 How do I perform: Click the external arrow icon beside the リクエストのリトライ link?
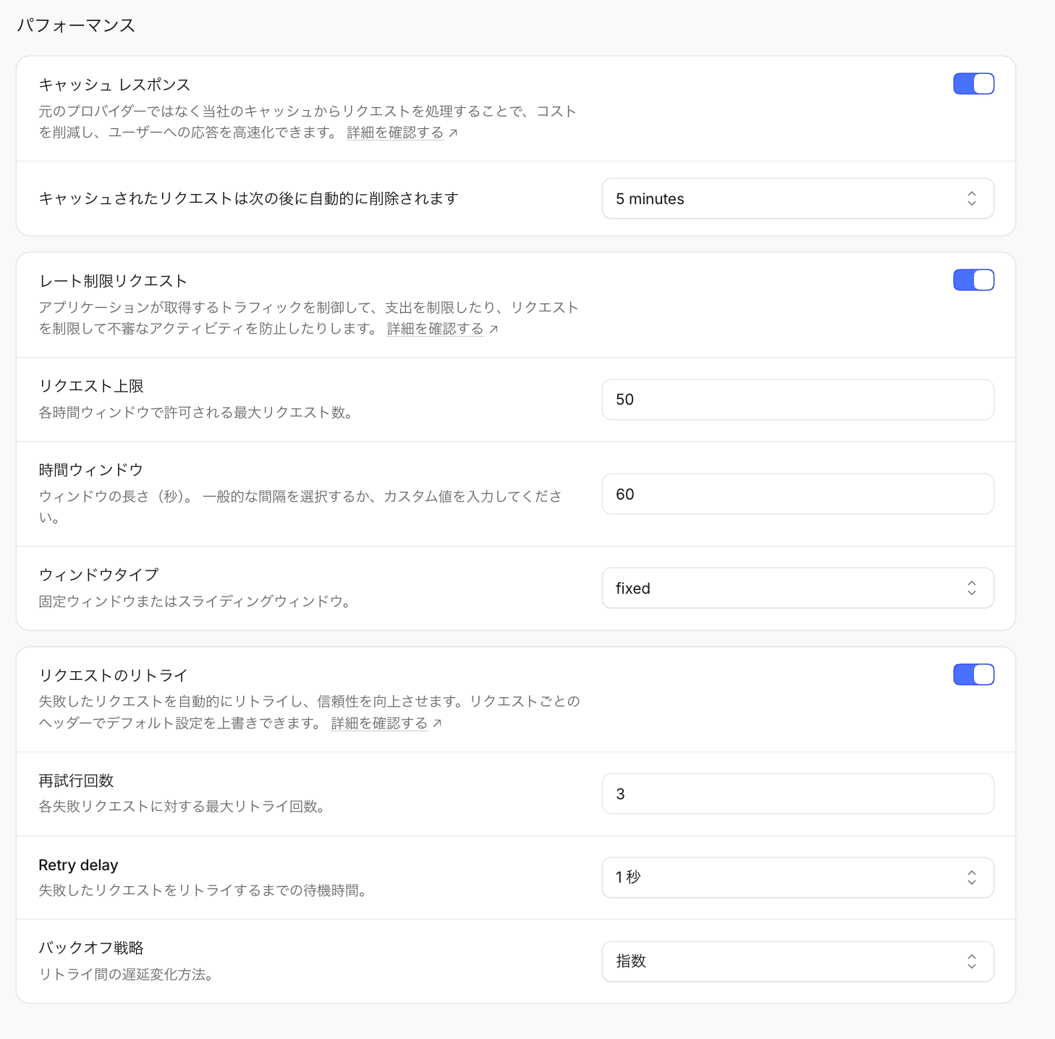point(437,723)
